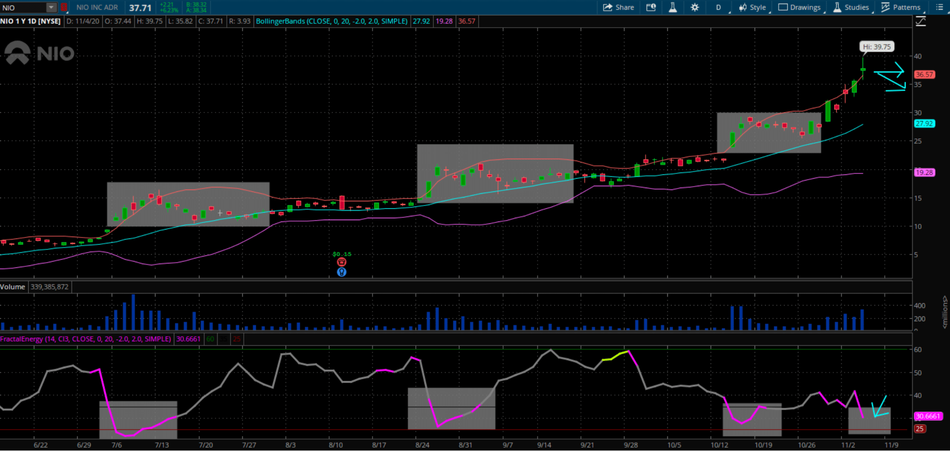Click the 7/20 date axis label
The width and height of the screenshot is (950, 451).
pos(206,445)
